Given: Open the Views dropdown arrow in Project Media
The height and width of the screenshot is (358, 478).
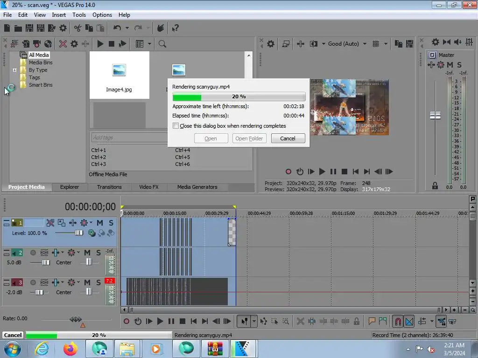Looking at the screenshot, I should [x=150, y=44].
